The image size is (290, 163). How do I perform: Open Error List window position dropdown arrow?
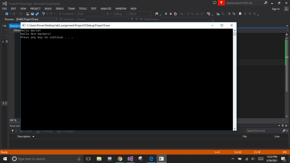pyautogui.click(x=279, y=126)
